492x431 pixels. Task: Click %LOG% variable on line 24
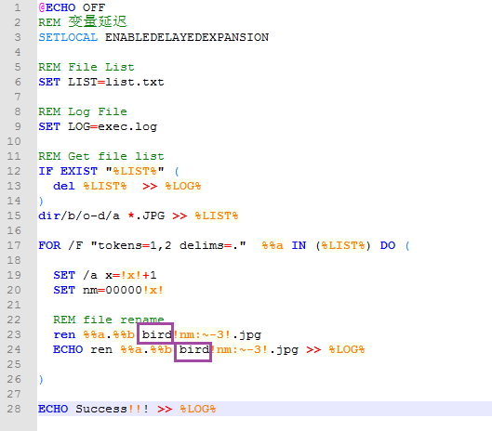click(347, 349)
